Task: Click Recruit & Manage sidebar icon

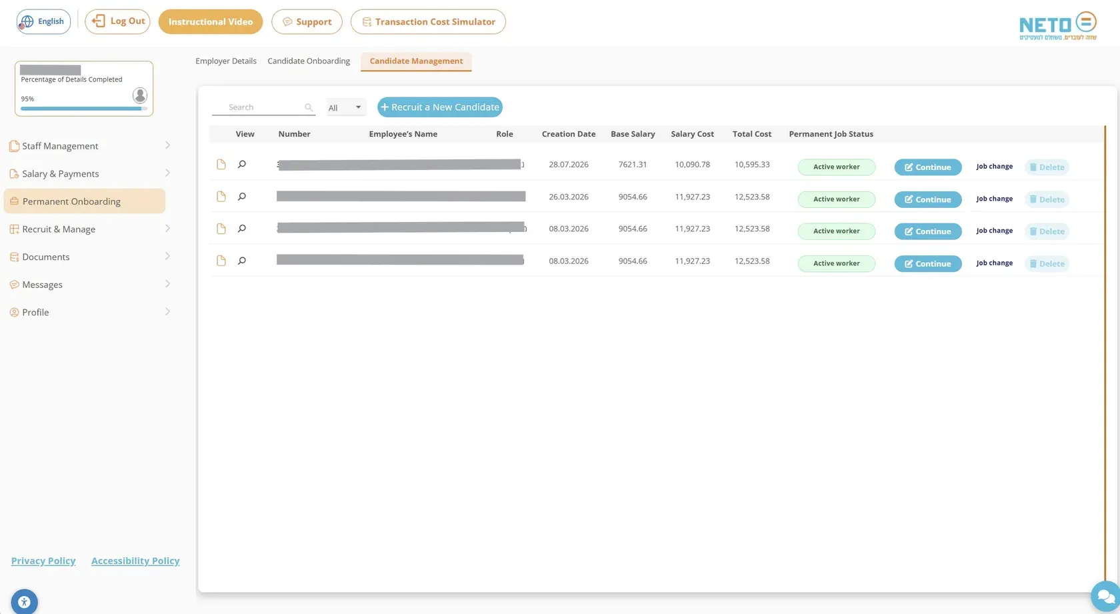Action: 14,229
